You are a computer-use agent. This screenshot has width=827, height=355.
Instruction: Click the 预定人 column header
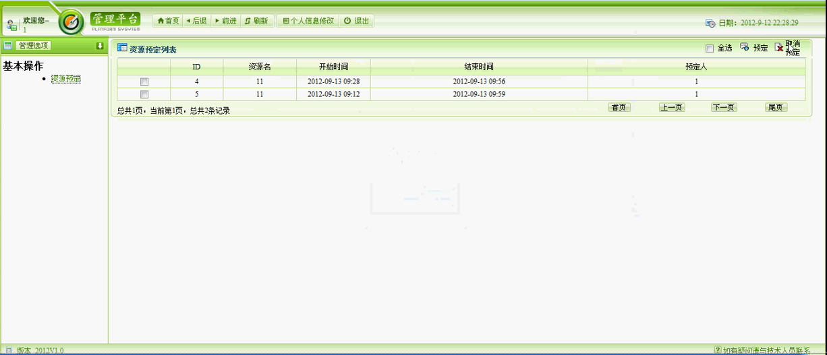click(696, 67)
